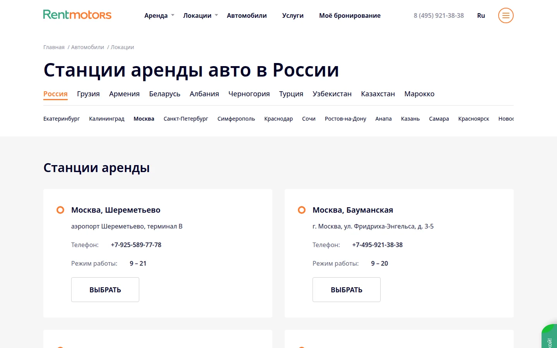Click the Локации breadcrumb
Image resolution: width=557 pixels, height=348 pixels.
pyautogui.click(x=122, y=47)
